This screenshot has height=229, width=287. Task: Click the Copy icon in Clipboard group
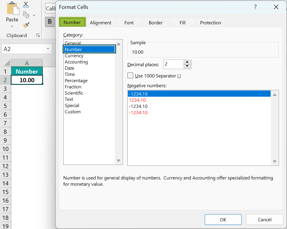click(x=26, y=15)
